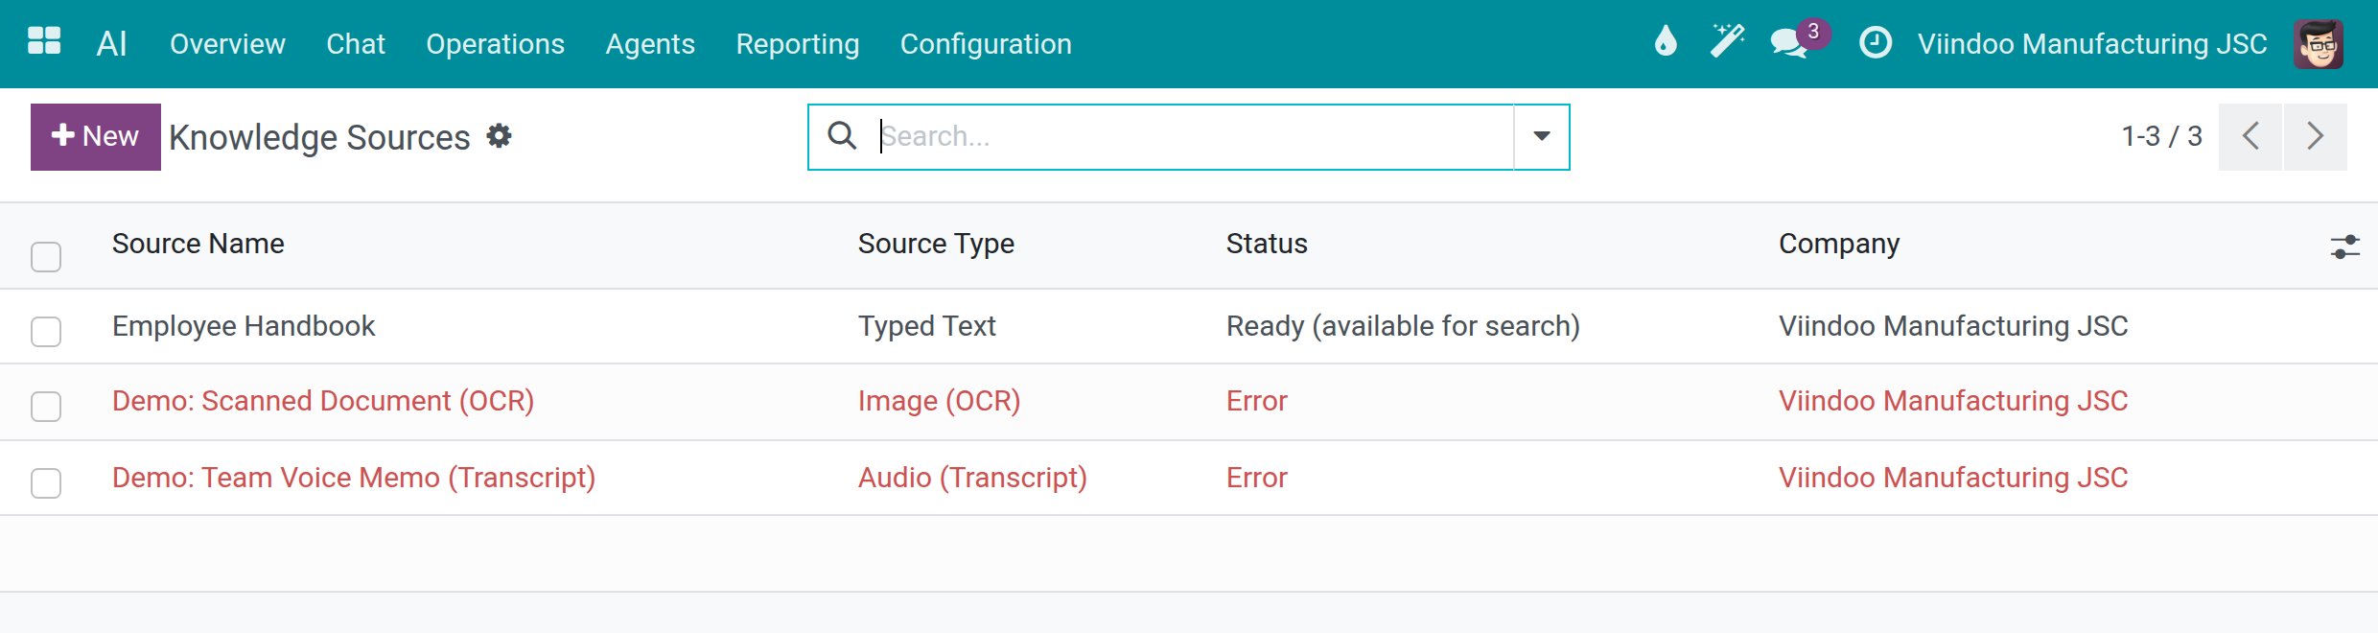Check the Demo: Scanned Document (OCR) row
Viewport: 2378px width, 633px height.
[x=46, y=407]
